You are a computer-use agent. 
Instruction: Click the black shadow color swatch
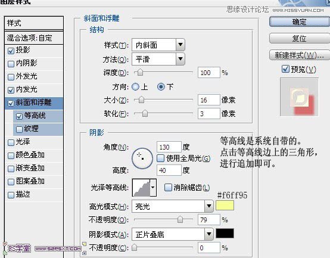(x=225, y=234)
